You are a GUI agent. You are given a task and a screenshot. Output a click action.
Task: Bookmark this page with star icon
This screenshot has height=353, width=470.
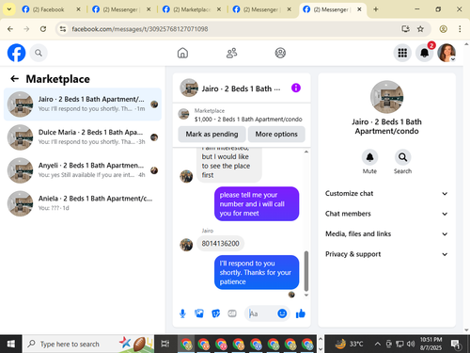pos(420,29)
